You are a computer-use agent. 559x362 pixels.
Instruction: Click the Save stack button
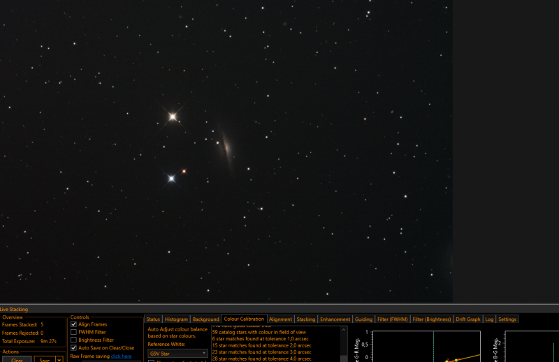point(45,359)
